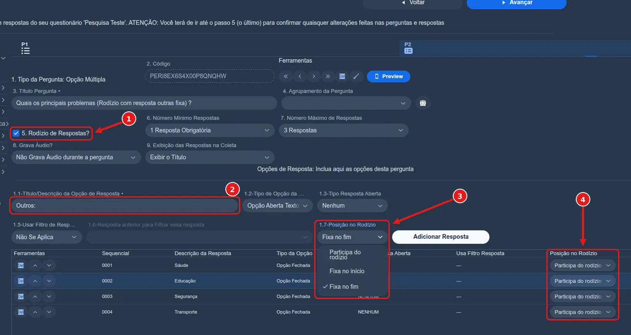Select 'Participa do rodízio' in open list
Image resolution: width=631 pixels, height=335 pixels.
[352, 254]
